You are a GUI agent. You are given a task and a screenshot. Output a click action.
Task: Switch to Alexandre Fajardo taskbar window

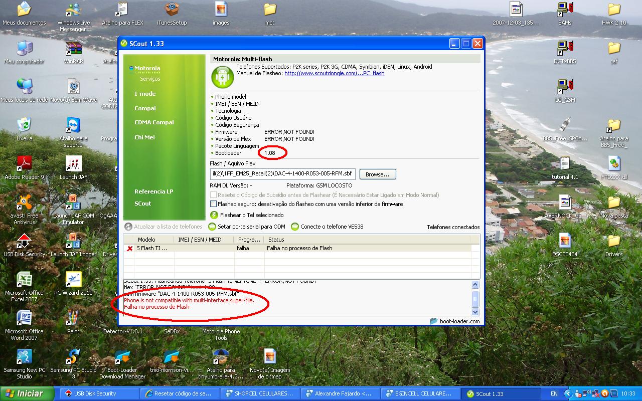[x=340, y=393]
